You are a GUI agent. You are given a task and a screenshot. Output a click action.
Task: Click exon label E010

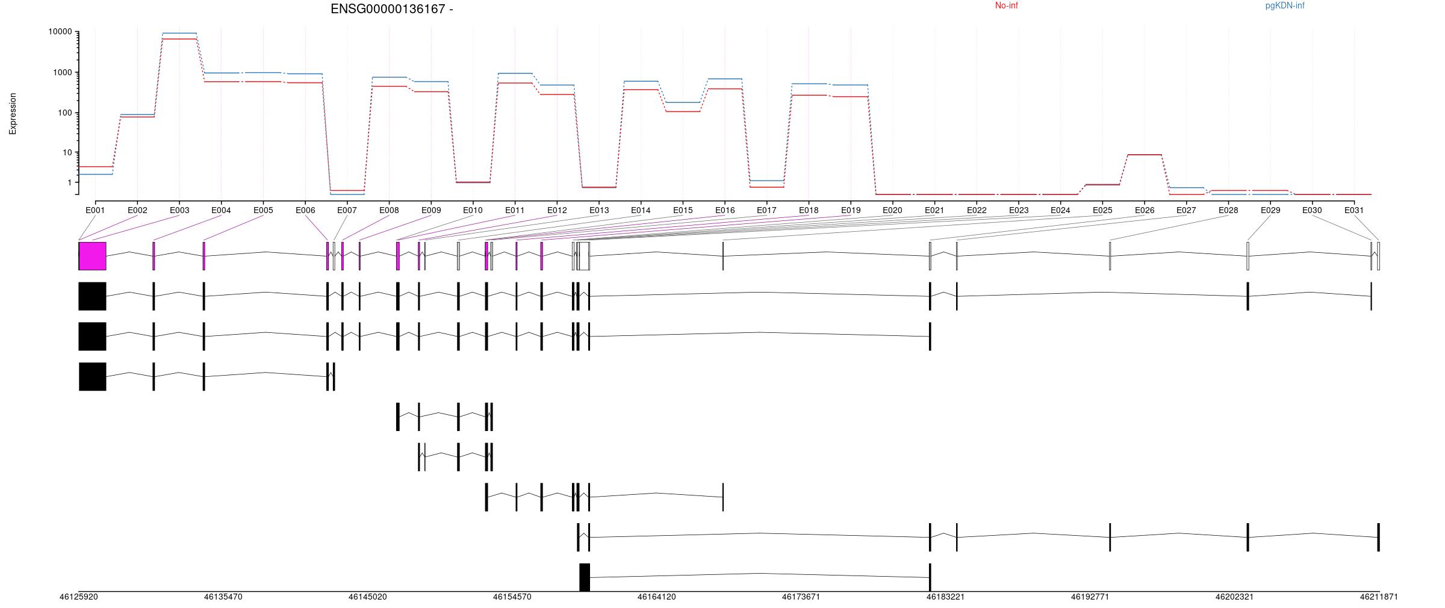tap(473, 210)
